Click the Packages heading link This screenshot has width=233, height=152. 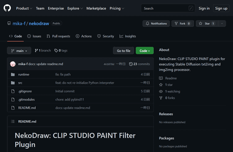[x=166, y=138]
